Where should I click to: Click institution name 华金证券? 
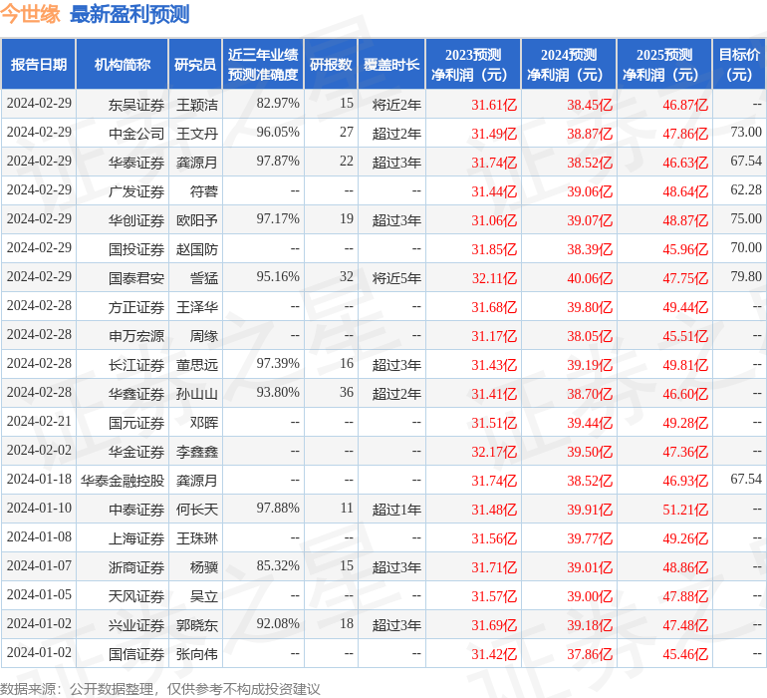point(136,452)
